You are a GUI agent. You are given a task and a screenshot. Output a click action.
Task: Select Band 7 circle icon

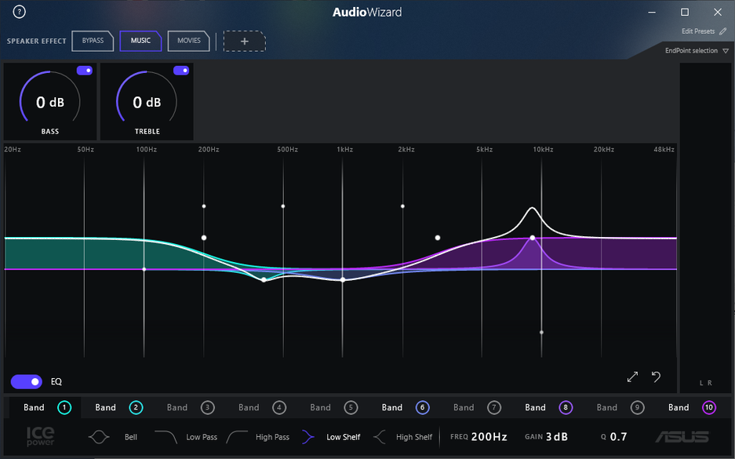pyautogui.click(x=494, y=407)
